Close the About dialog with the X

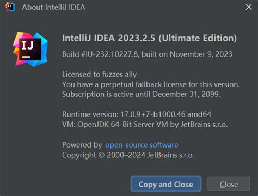pyautogui.click(x=249, y=7)
